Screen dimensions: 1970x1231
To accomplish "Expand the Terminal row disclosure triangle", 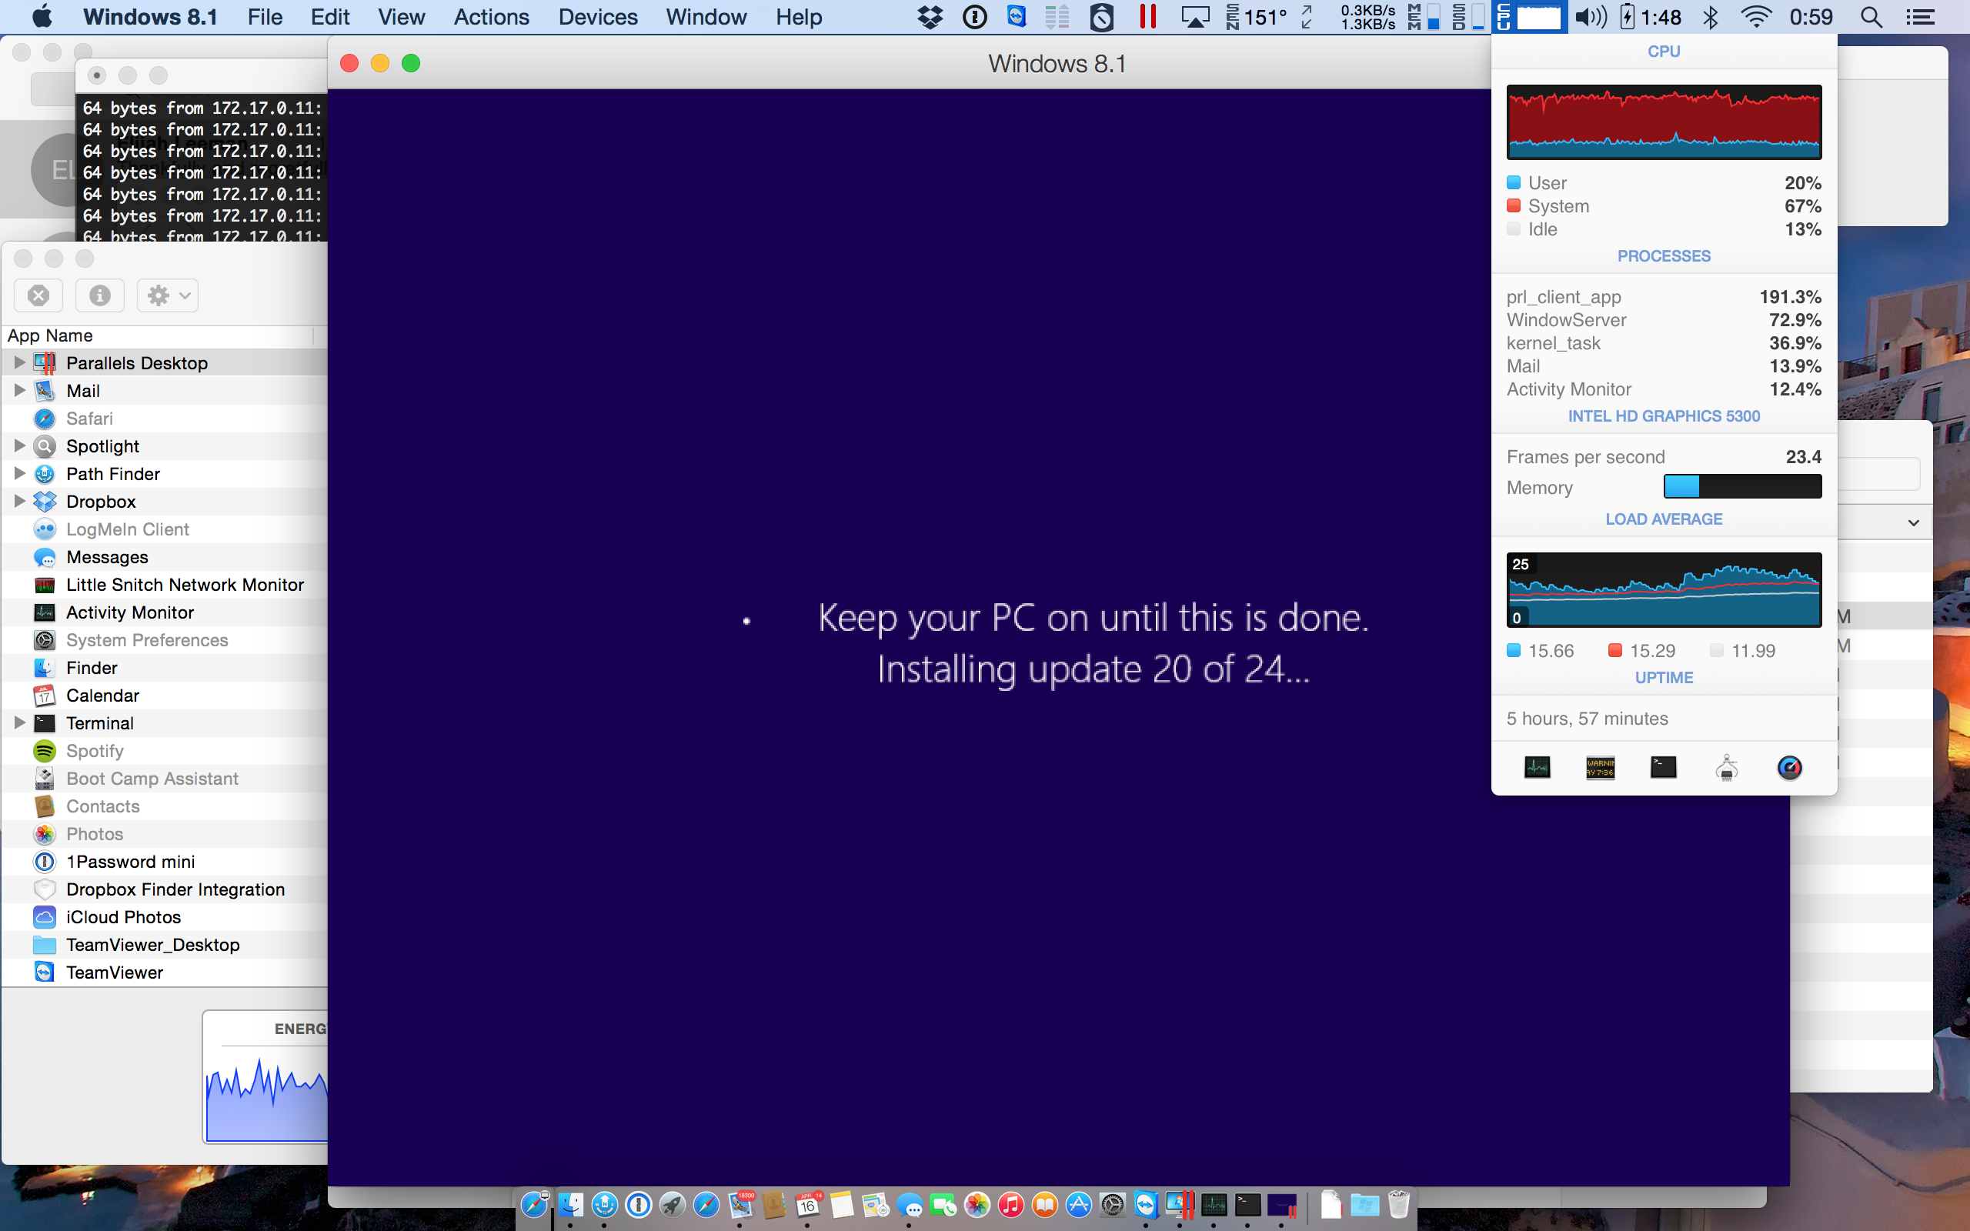I will point(19,722).
